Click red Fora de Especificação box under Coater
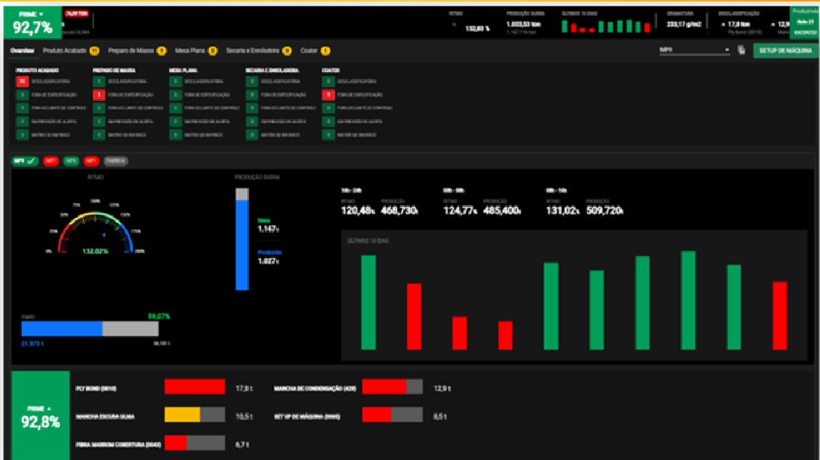 pyautogui.click(x=328, y=95)
